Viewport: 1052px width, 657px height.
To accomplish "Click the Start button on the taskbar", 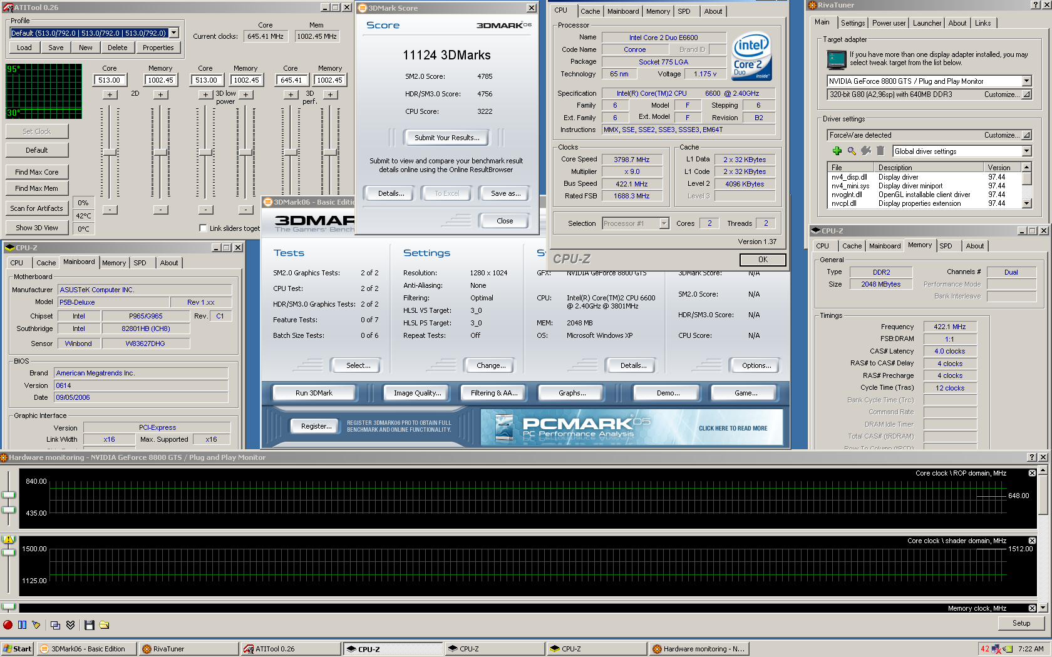I will pos(18,649).
